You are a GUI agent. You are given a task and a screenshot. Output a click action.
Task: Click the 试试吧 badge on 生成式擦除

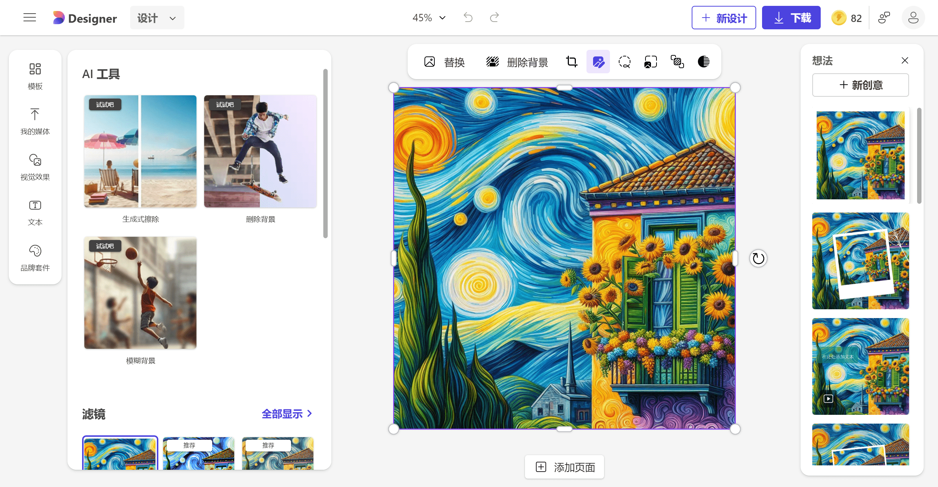(x=105, y=105)
